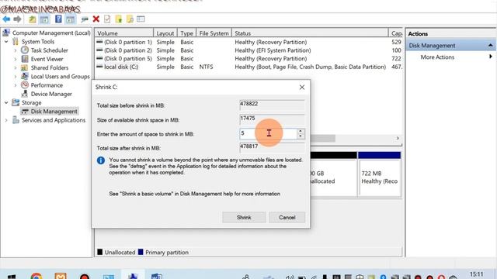Sort by the Type column header
The image size is (497, 279).
pos(186,33)
